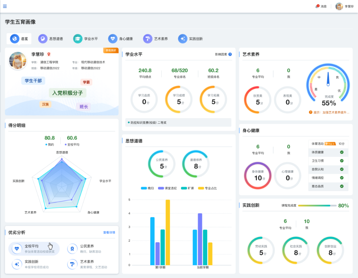Click the orange hint icon beside 提示

(x=310, y=112)
